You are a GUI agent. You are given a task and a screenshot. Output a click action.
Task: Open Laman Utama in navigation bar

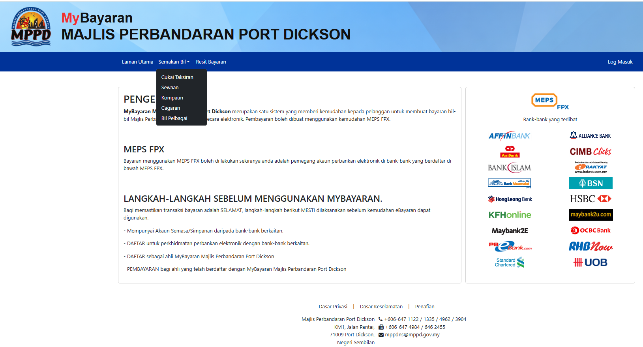pos(137,62)
